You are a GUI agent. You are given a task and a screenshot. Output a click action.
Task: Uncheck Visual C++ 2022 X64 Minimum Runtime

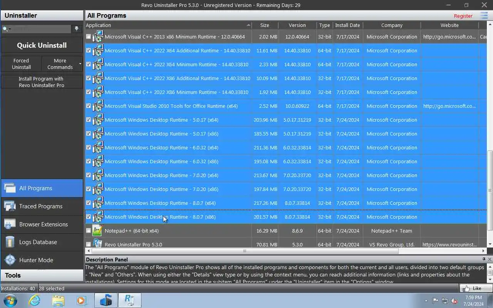(x=89, y=64)
